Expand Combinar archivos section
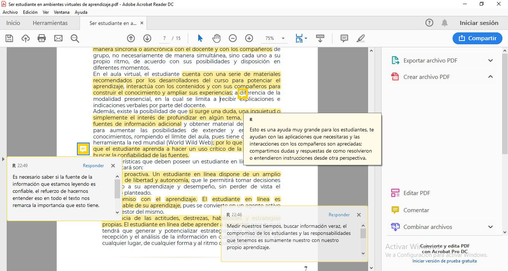508x271 pixels. point(491,227)
